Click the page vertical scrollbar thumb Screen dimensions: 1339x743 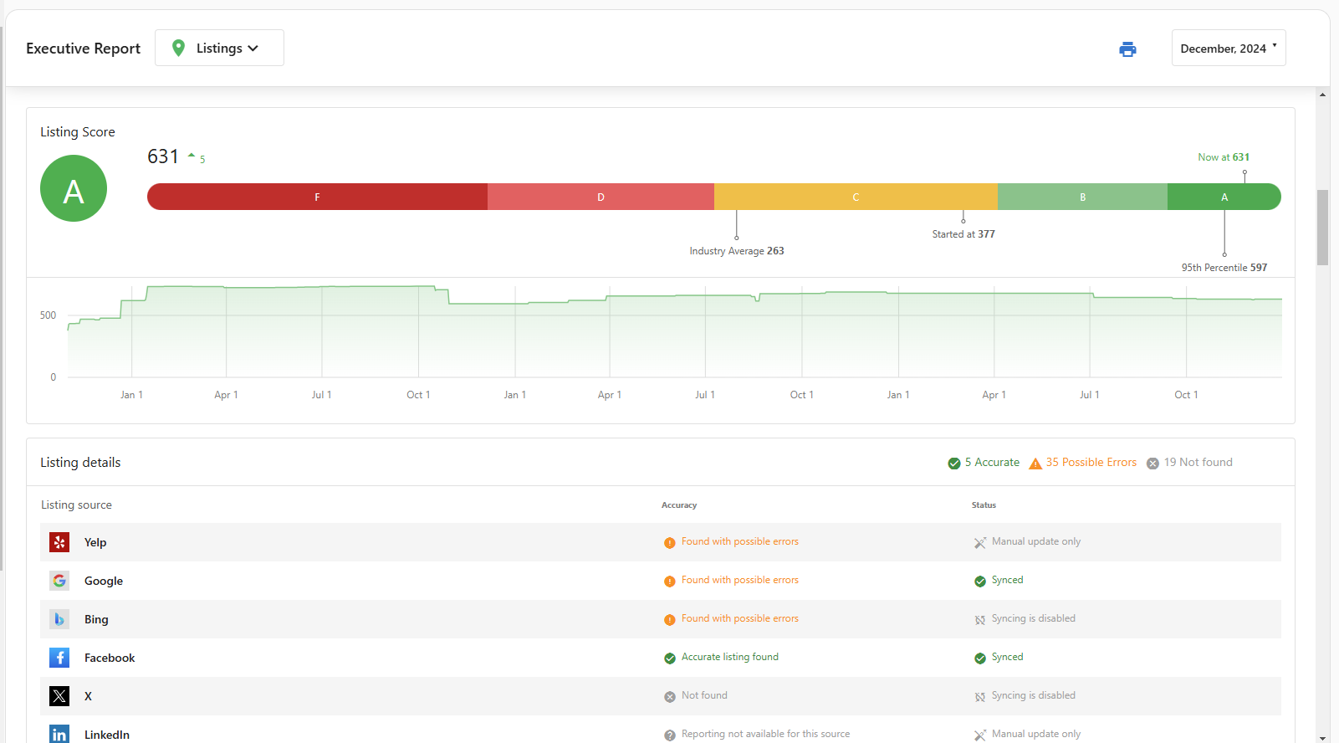1322,227
